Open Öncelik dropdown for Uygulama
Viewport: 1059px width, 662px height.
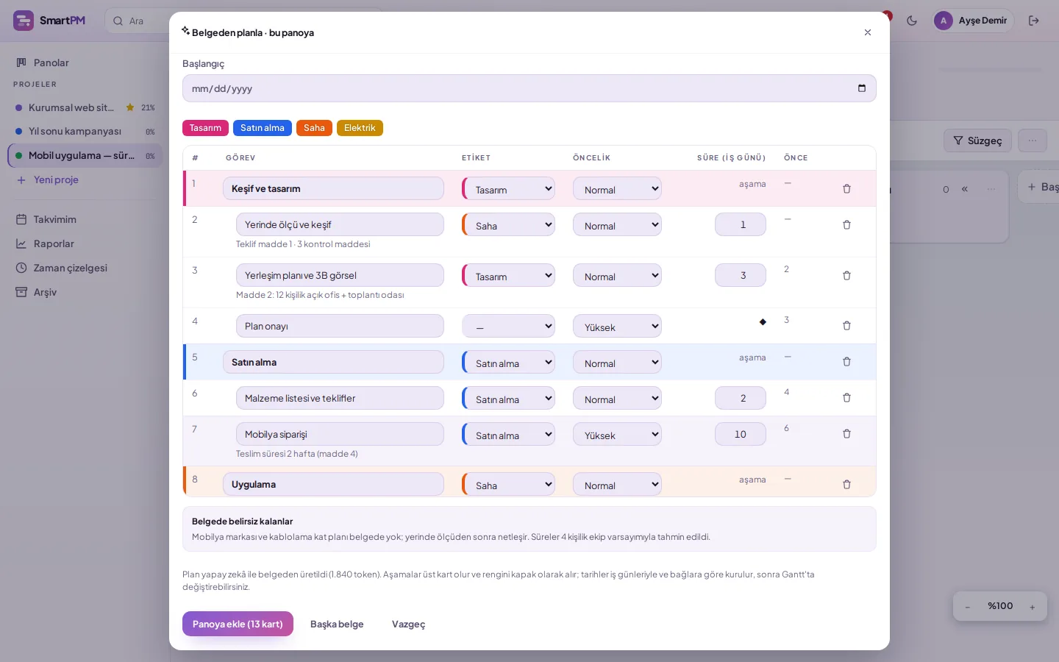coord(617,485)
